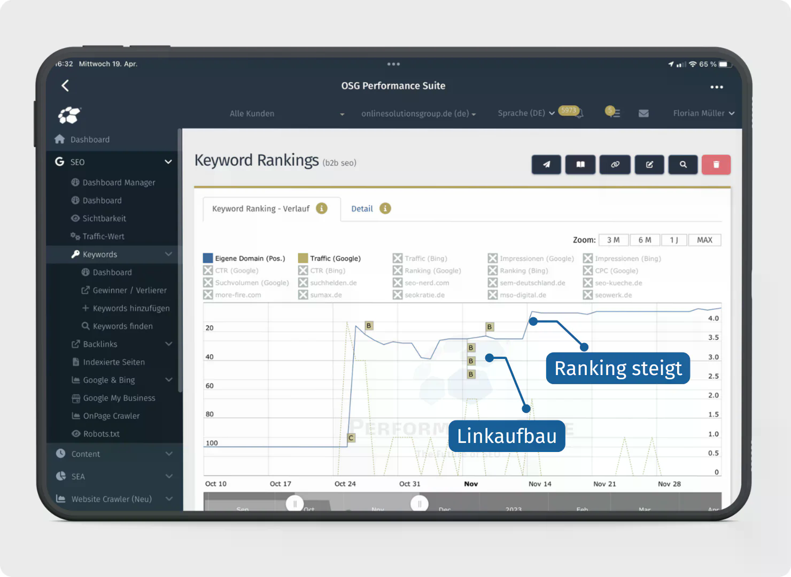
Task: Click the paper plane send button
Action: [x=546, y=165]
